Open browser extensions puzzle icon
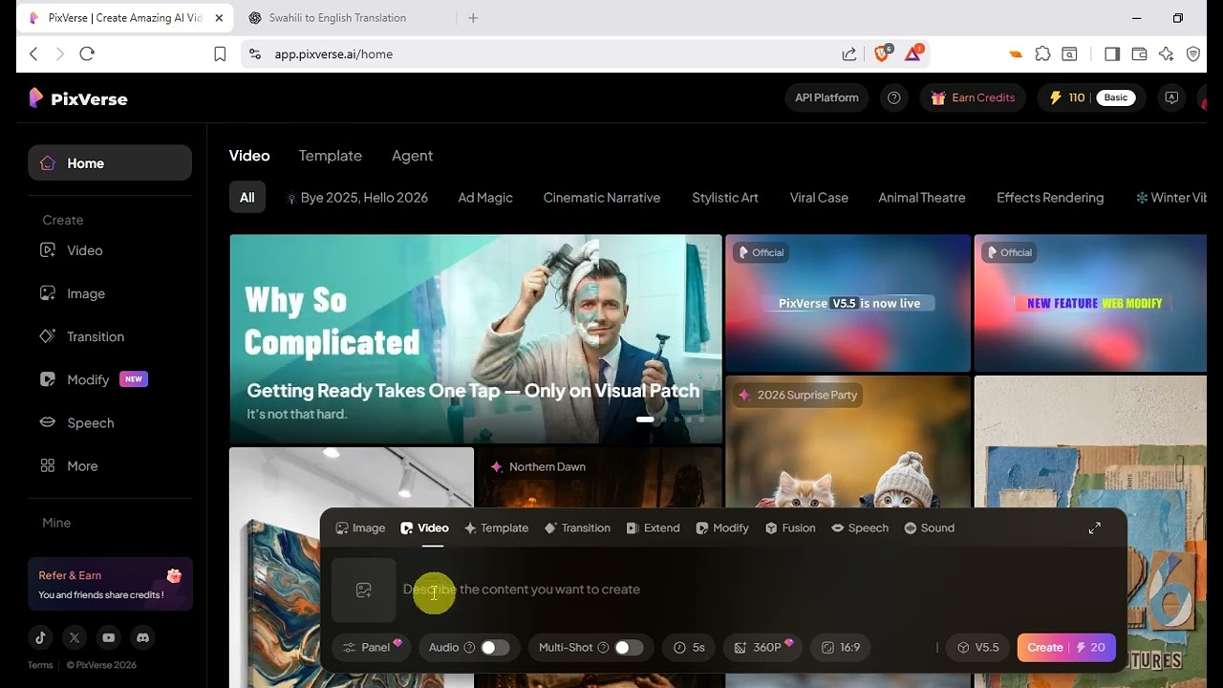Image resolution: width=1223 pixels, height=688 pixels. (x=1042, y=54)
